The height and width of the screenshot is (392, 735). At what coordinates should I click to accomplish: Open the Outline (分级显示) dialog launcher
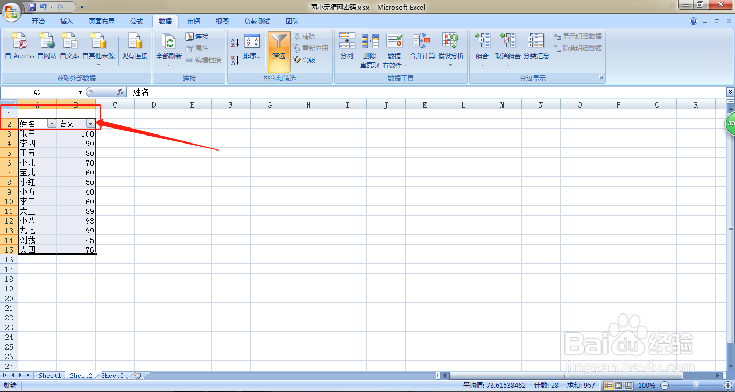pos(601,78)
